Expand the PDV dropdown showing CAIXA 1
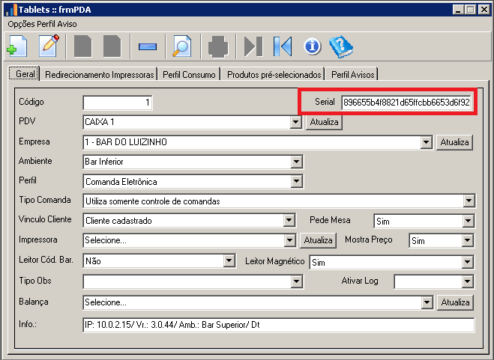Image resolution: width=494 pixels, height=360 pixels. tap(295, 122)
